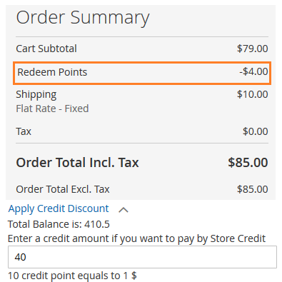Viewport: 282px width, 282px height.
Task: Click the $0.00 tax amount
Action: point(256,131)
